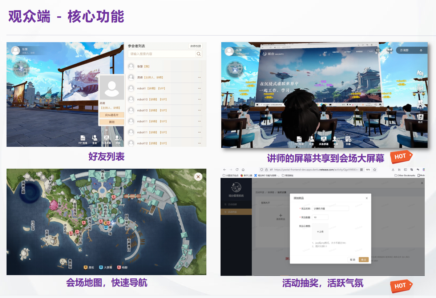This screenshot has height=298, width=436.
Task: Click 取消 in the 添加奖品 dialog
Action: click(352, 259)
